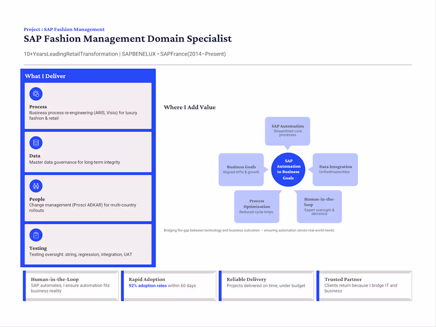Click 'Testing oversight: string, regression, integration, UAT'
436x327 pixels.
click(80, 254)
